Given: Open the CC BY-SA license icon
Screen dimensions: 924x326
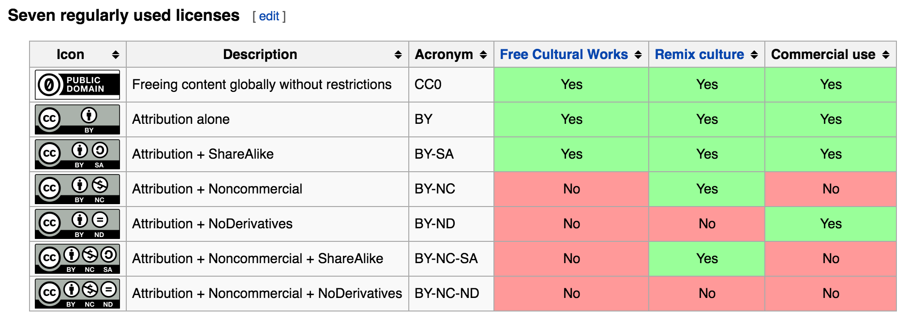Looking at the screenshot, I should point(77,154).
